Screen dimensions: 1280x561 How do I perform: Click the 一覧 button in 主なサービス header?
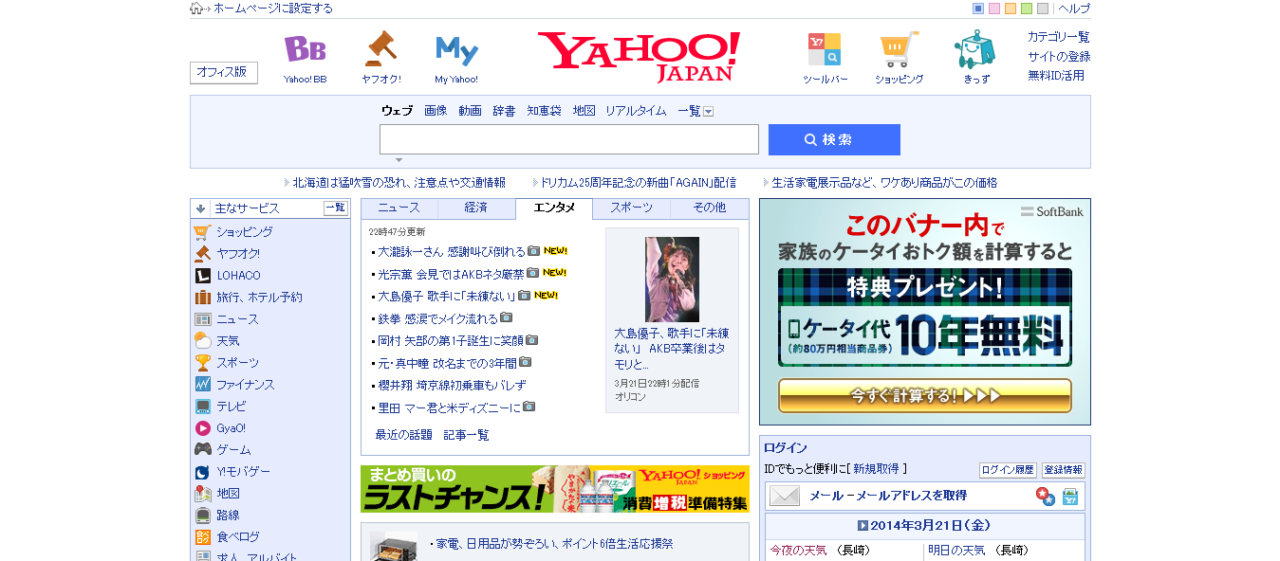[x=335, y=208]
